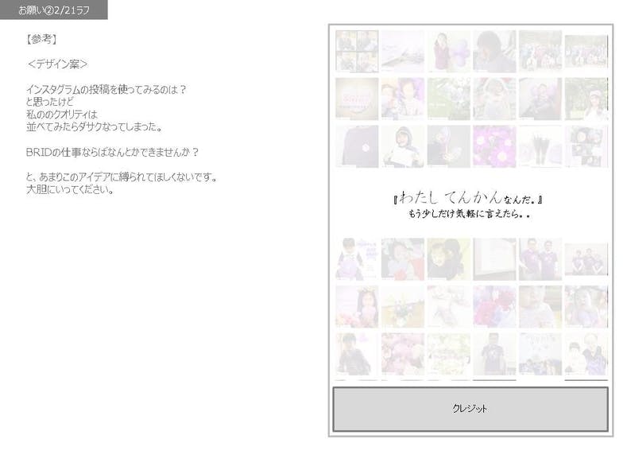
Task: Click the hooded child holding paper thumbnail
Action: 402,146
